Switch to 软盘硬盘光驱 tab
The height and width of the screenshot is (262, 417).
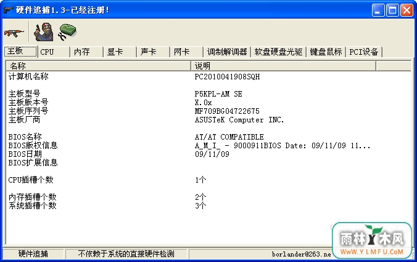coord(278,52)
